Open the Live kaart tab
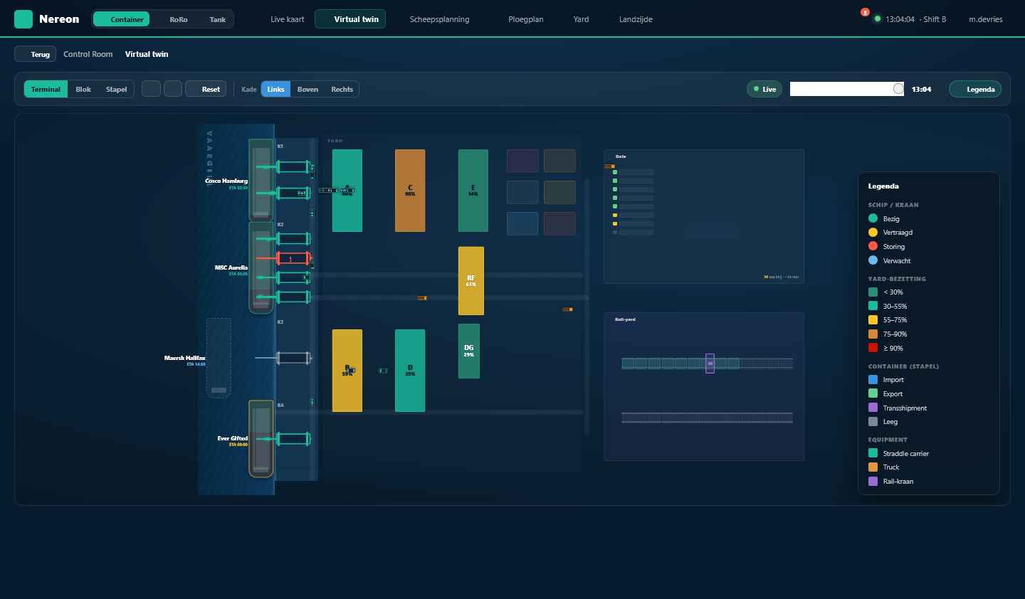Image resolution: width=1025 pixels, height=599 pixels. (288, 19)
